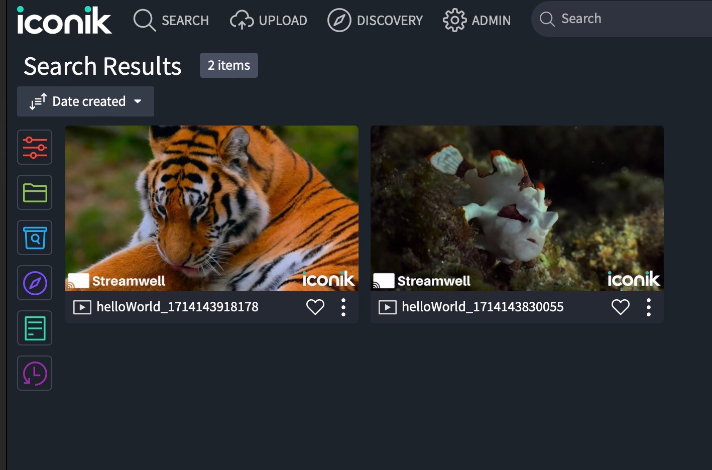Image resolution: width=712 pixels, height=470 pixels.
Task: Open the blue saved searches archive icon
Action: pyautogui.click(x=35, y=238)
